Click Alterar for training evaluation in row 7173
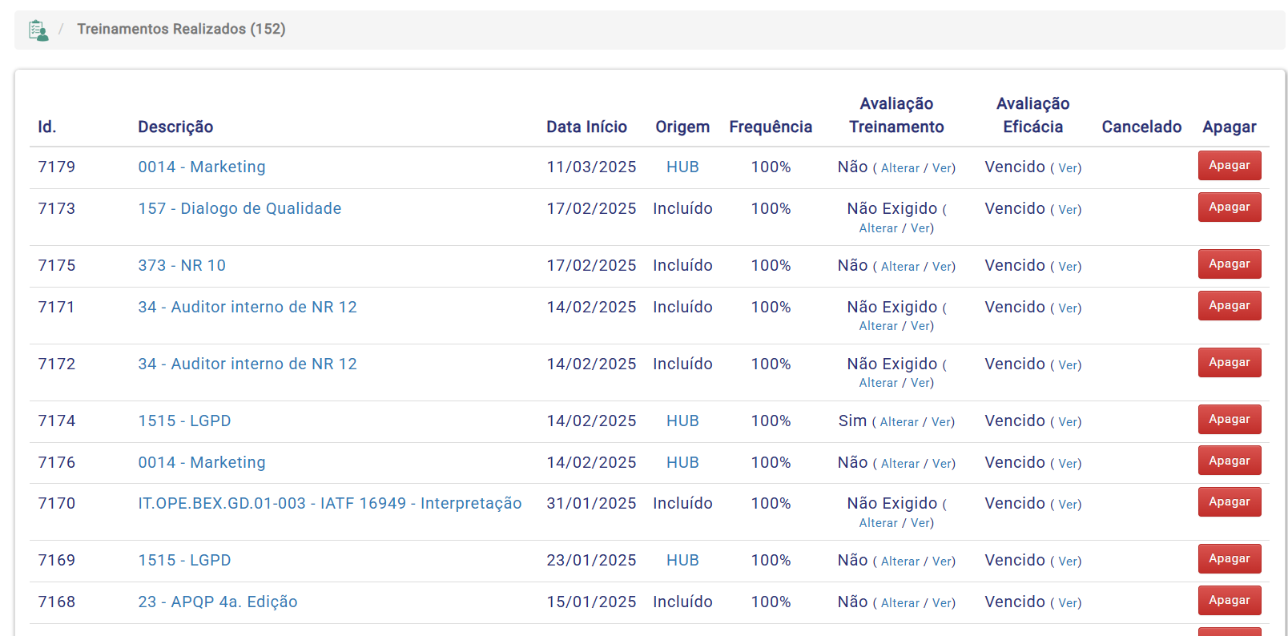 tap(879, 228)
